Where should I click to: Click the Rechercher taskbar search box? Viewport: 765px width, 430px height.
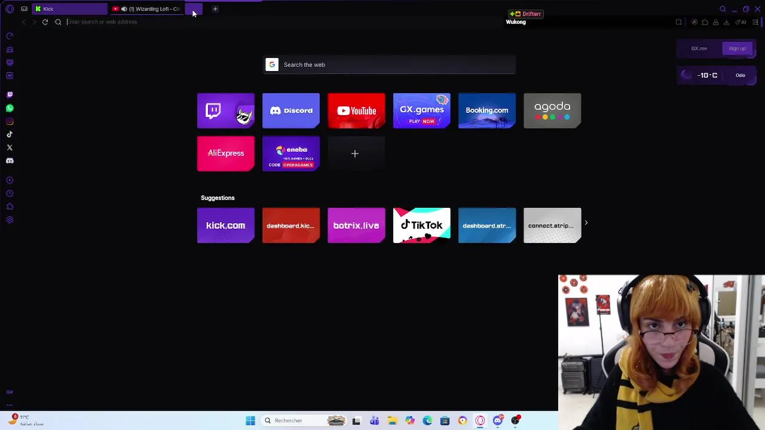click(x=304, y=420)
